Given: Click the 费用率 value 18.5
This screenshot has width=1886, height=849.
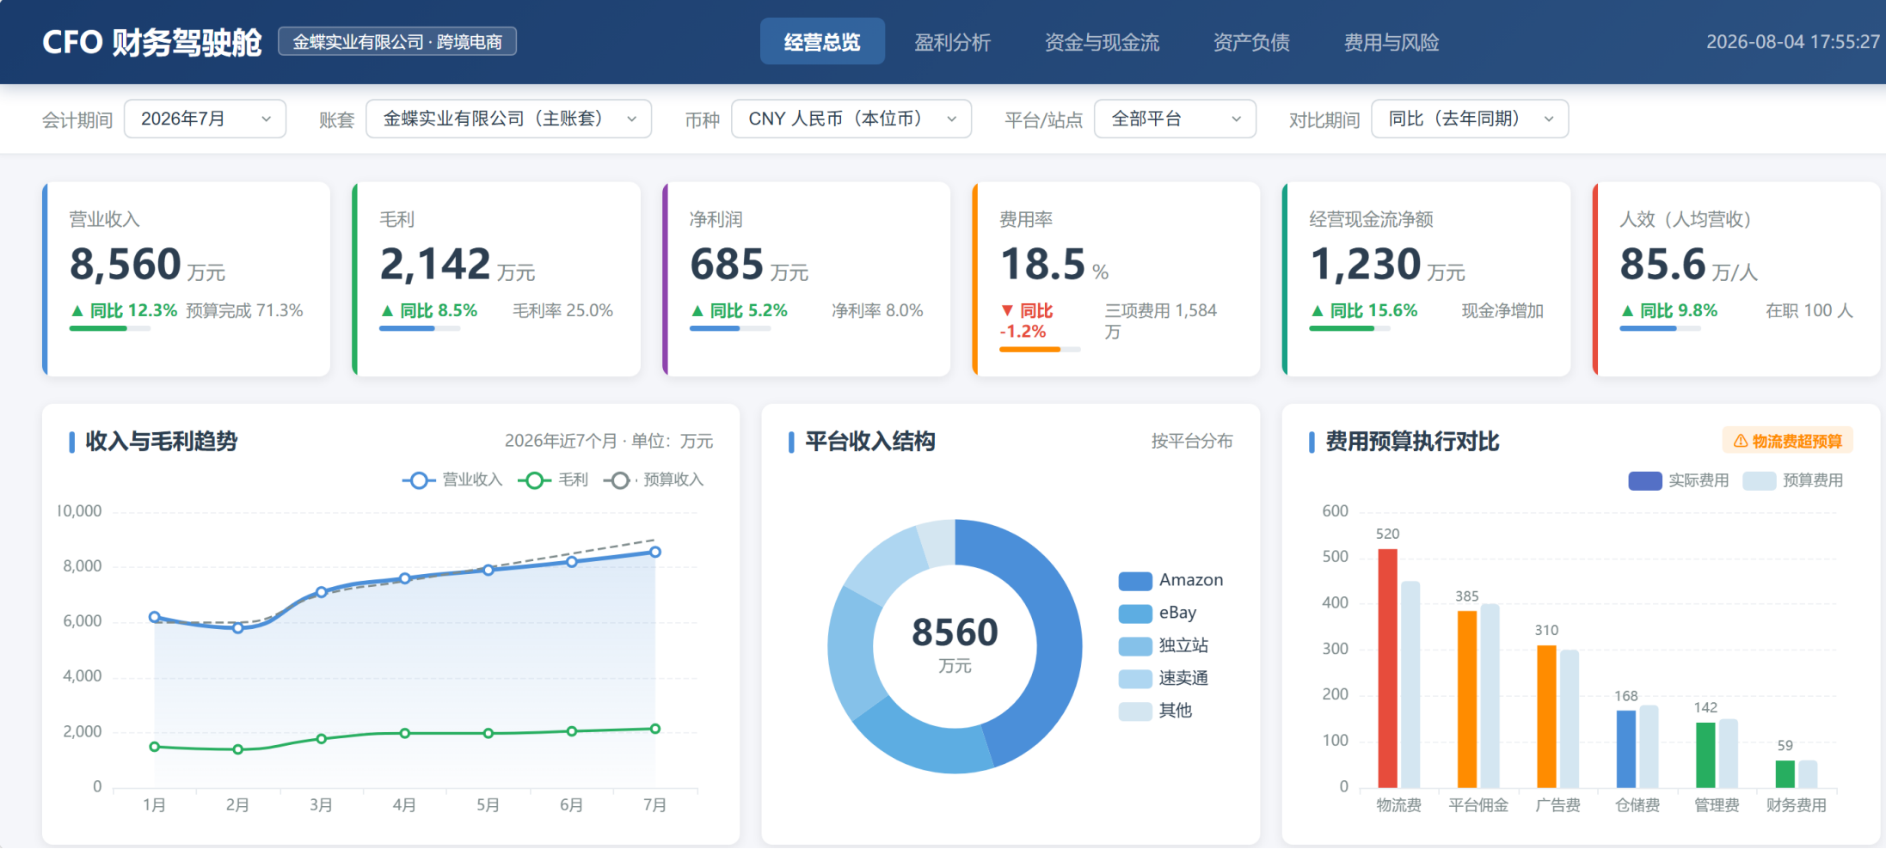Looking at the screenshot, I should [x=1042, y=264].
